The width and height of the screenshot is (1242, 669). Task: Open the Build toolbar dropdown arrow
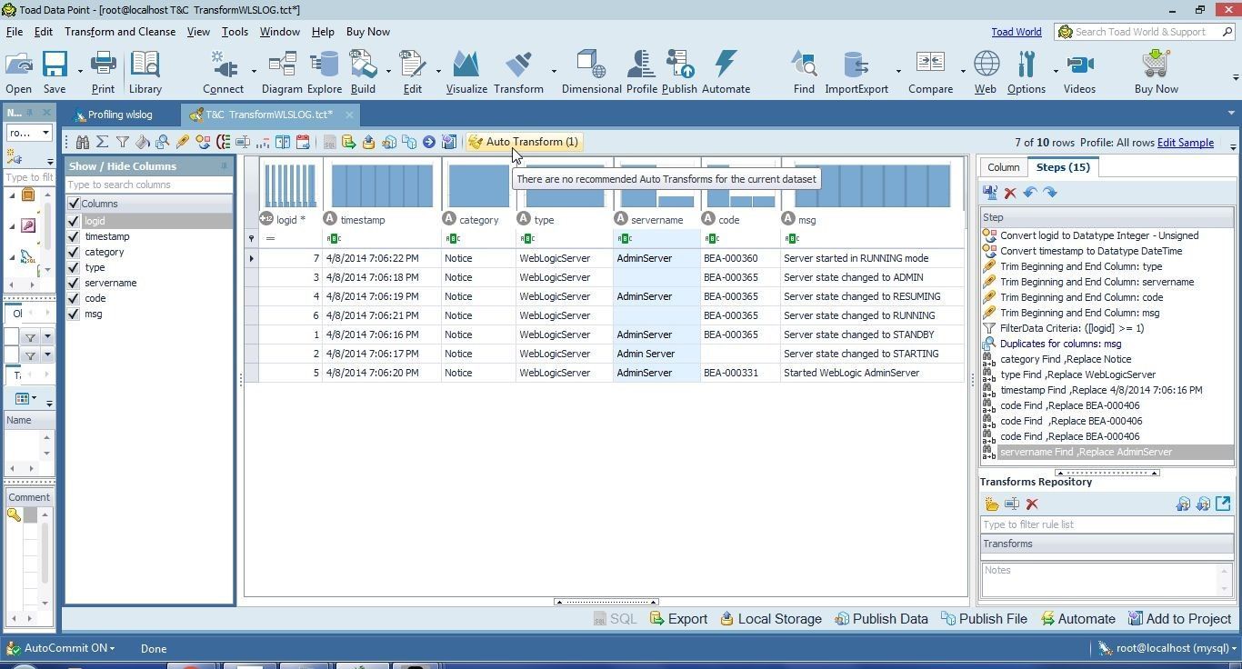pyautogui.click(x=388, y=71)
